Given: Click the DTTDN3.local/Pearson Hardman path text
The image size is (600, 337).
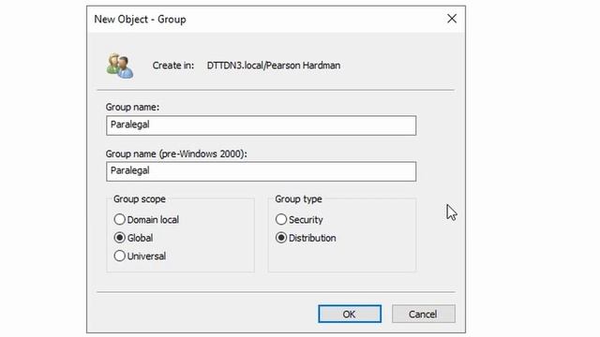Looking at the screenshot, I should coord(274,66).
